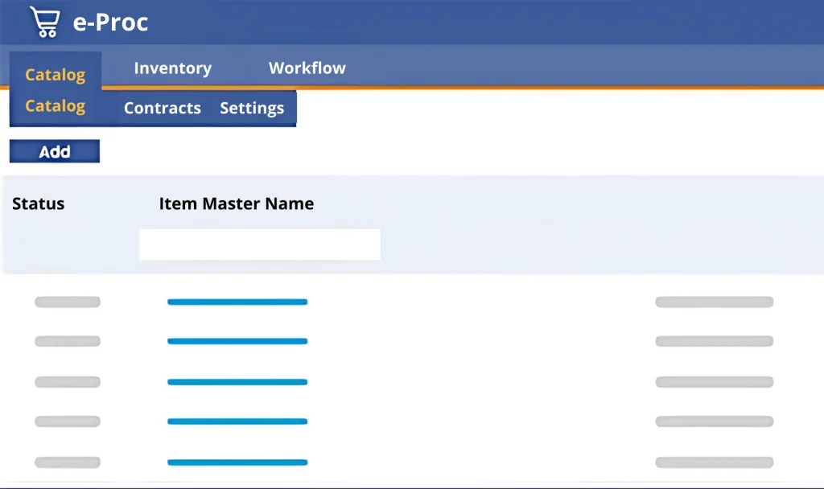Screen dimensions: 824x489
Task: Click the shopping cart logo icon
Action: tap(44, 22)
